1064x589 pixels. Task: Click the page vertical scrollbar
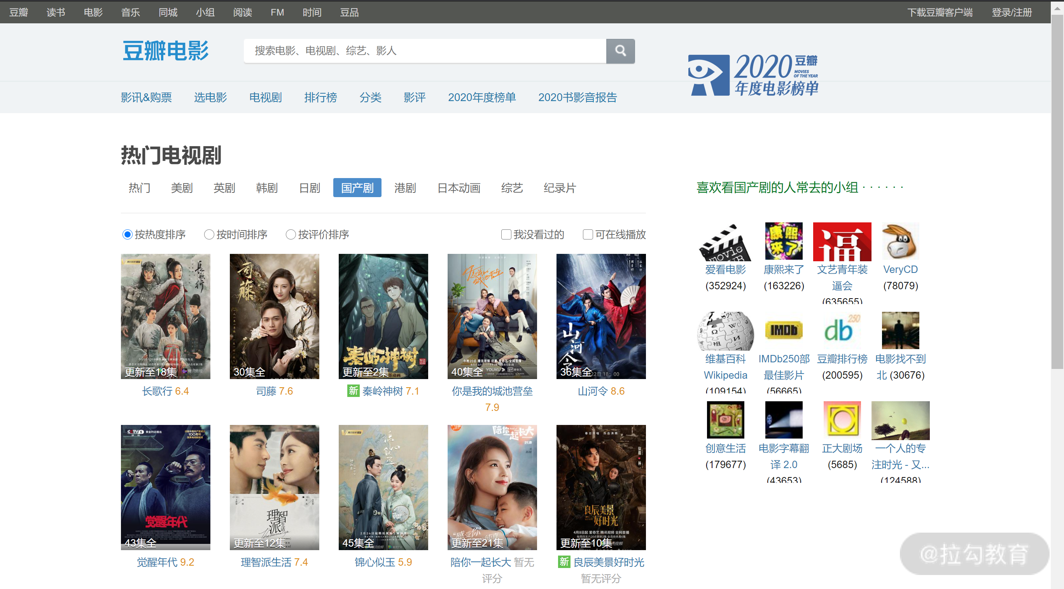1057,192
